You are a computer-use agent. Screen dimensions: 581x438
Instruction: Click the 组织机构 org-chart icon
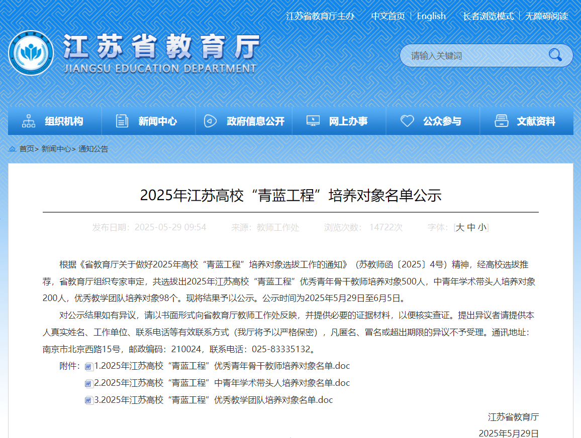(29, 121)
